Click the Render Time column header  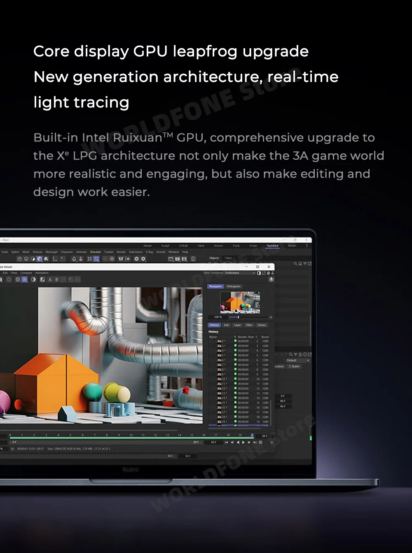click(246, 337)
